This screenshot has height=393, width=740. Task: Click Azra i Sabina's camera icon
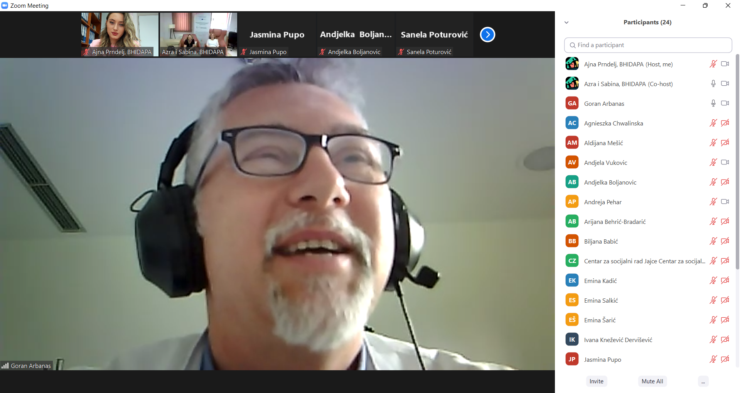tap(725, 83)
